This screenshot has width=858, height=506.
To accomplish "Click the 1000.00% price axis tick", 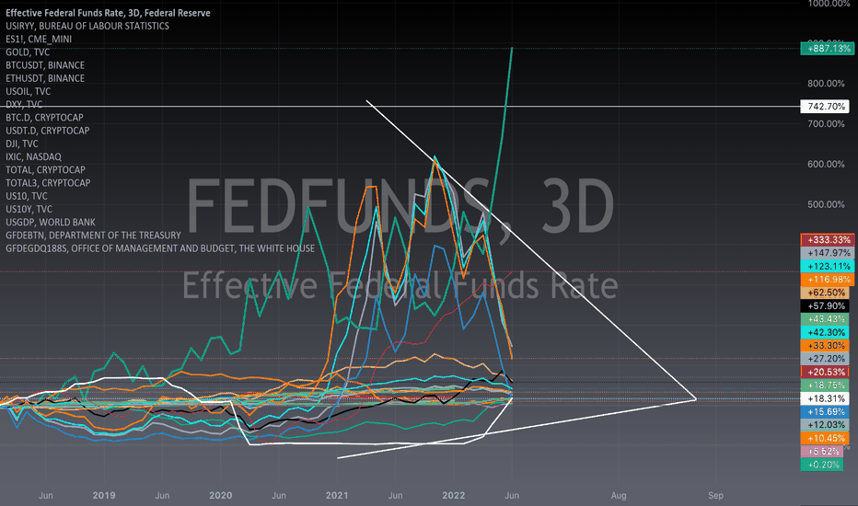I will pyautogui.click(x=829, y=4).
